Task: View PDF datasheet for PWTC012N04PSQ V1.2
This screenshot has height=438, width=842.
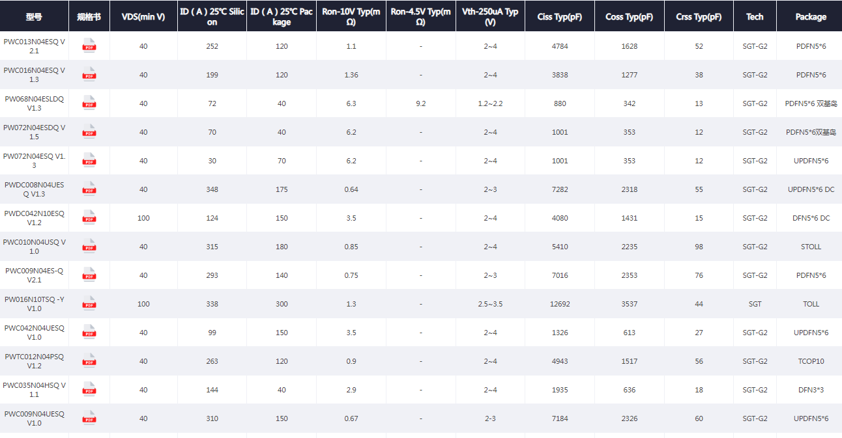Action: (89, 361)
